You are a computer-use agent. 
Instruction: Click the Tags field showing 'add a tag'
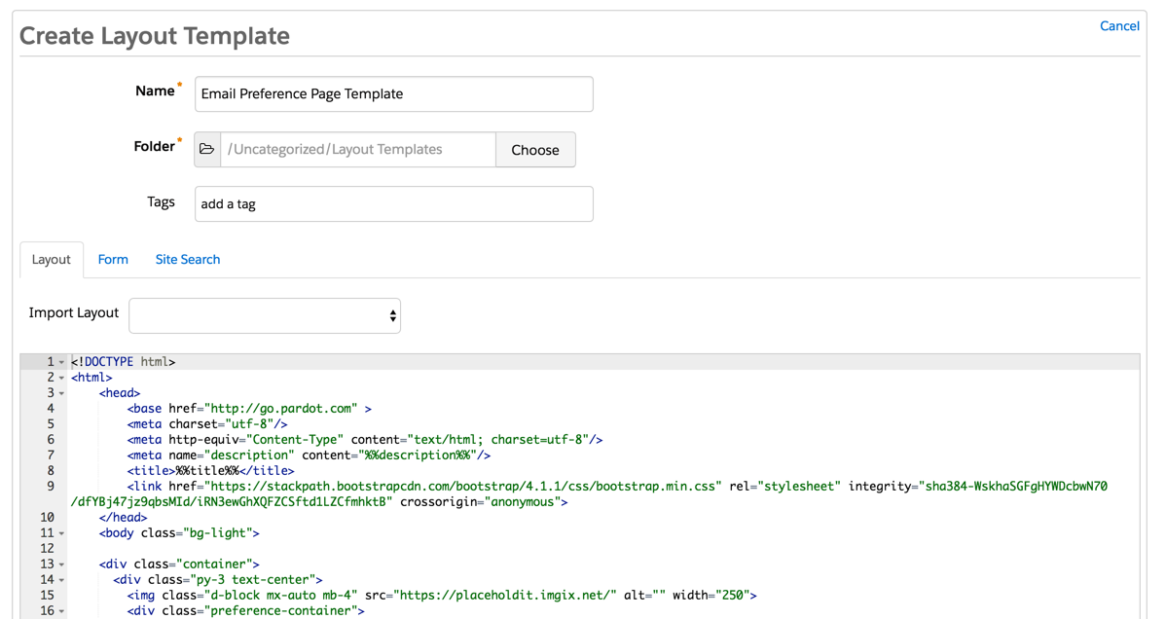[x=393, y=204]
